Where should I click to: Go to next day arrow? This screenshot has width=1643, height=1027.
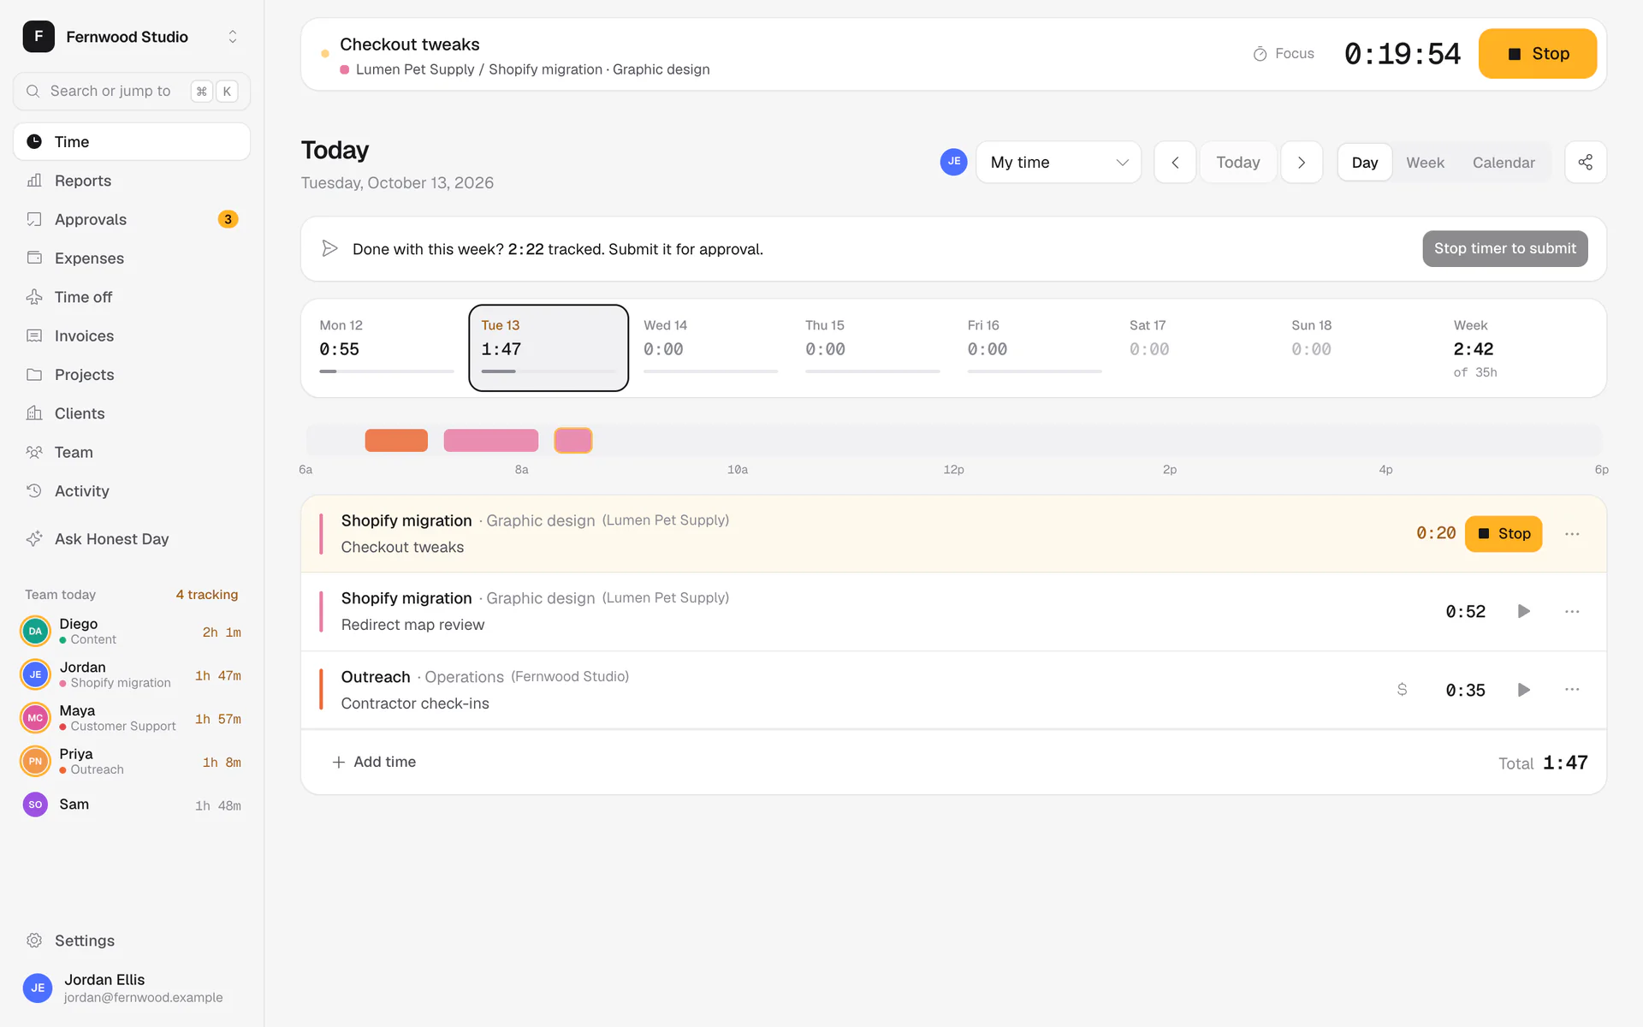point(1302,163)
